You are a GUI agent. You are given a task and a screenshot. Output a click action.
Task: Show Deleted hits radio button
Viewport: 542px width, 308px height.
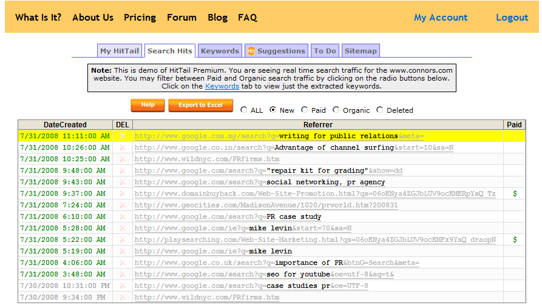point(379,110)
